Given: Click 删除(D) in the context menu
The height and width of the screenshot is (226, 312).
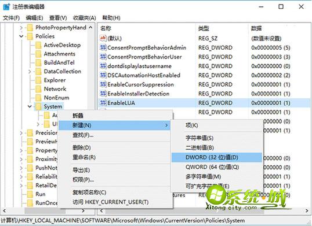Looking at the screenshot, I should 114,148.
